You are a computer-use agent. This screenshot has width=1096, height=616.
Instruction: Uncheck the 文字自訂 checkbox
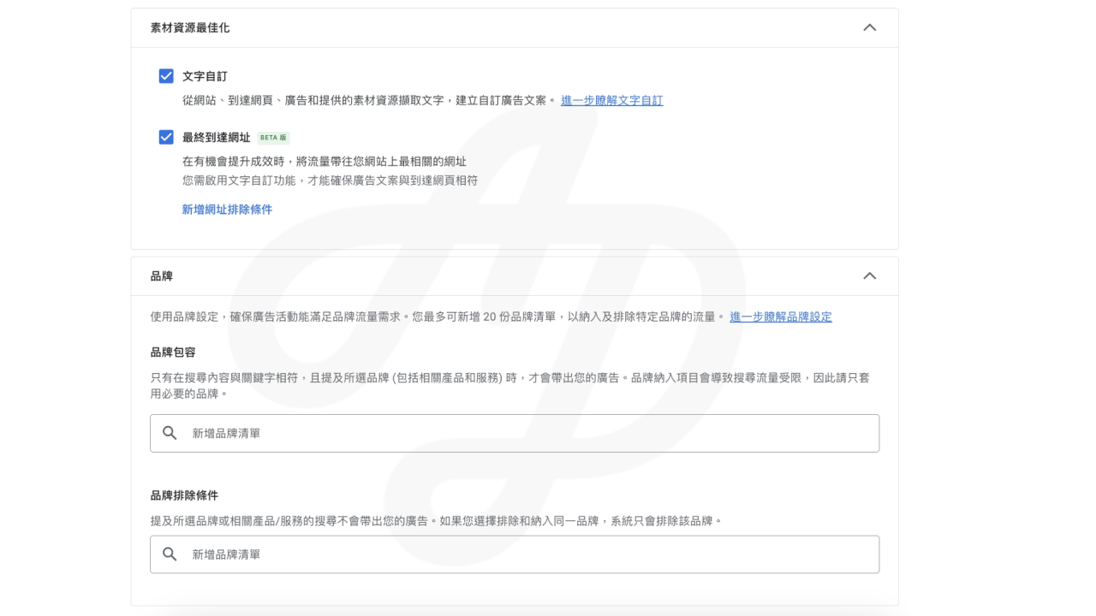pos(166,76)
